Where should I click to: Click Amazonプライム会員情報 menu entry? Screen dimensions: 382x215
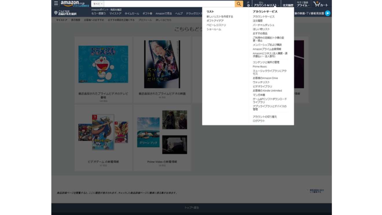[267, 49]
